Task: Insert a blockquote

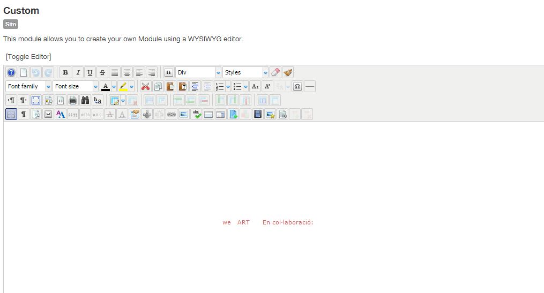Action: [169, 72]
